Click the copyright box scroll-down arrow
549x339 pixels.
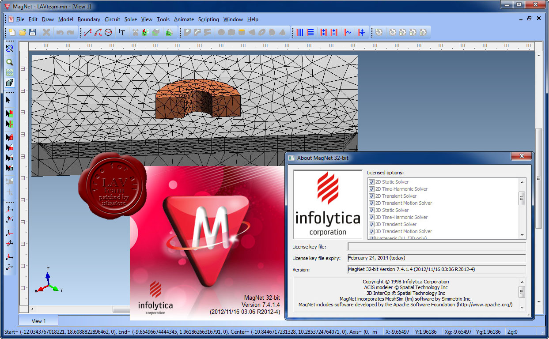click(x=522, y=307)
